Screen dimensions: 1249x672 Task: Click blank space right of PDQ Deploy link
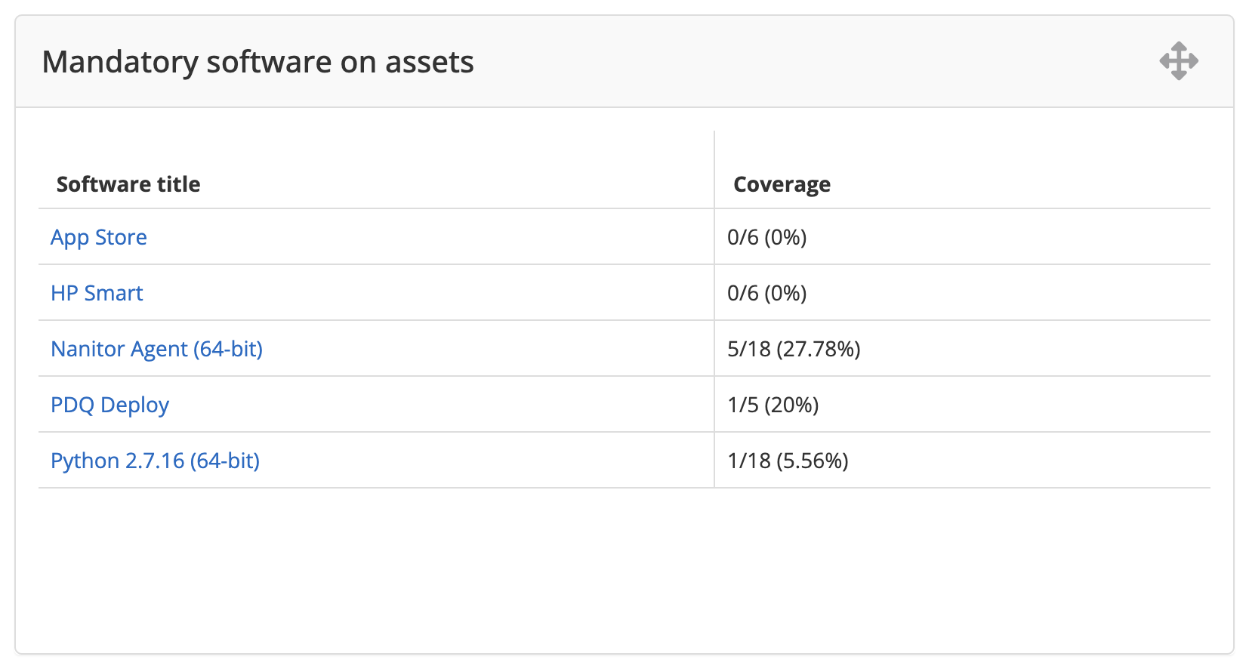(x=438, y=405)
